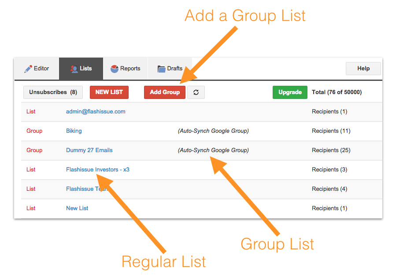Switch to the Drafts tab
The height and width of the screenshot is (277, 396).
pyautogui.click(x=170, y=69)
